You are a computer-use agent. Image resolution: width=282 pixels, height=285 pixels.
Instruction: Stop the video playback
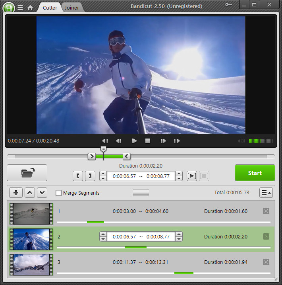pos(148,141)
